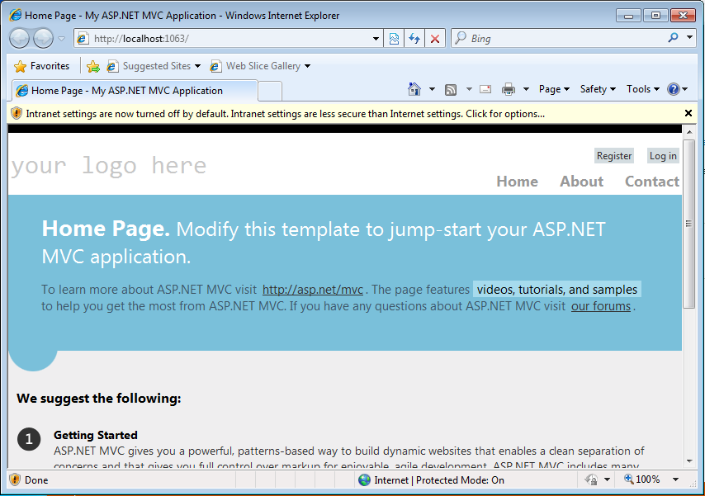Screen dimensions: 705x496
Task: Open the recent pages dropdown arrow
Action: coord(62,39)
